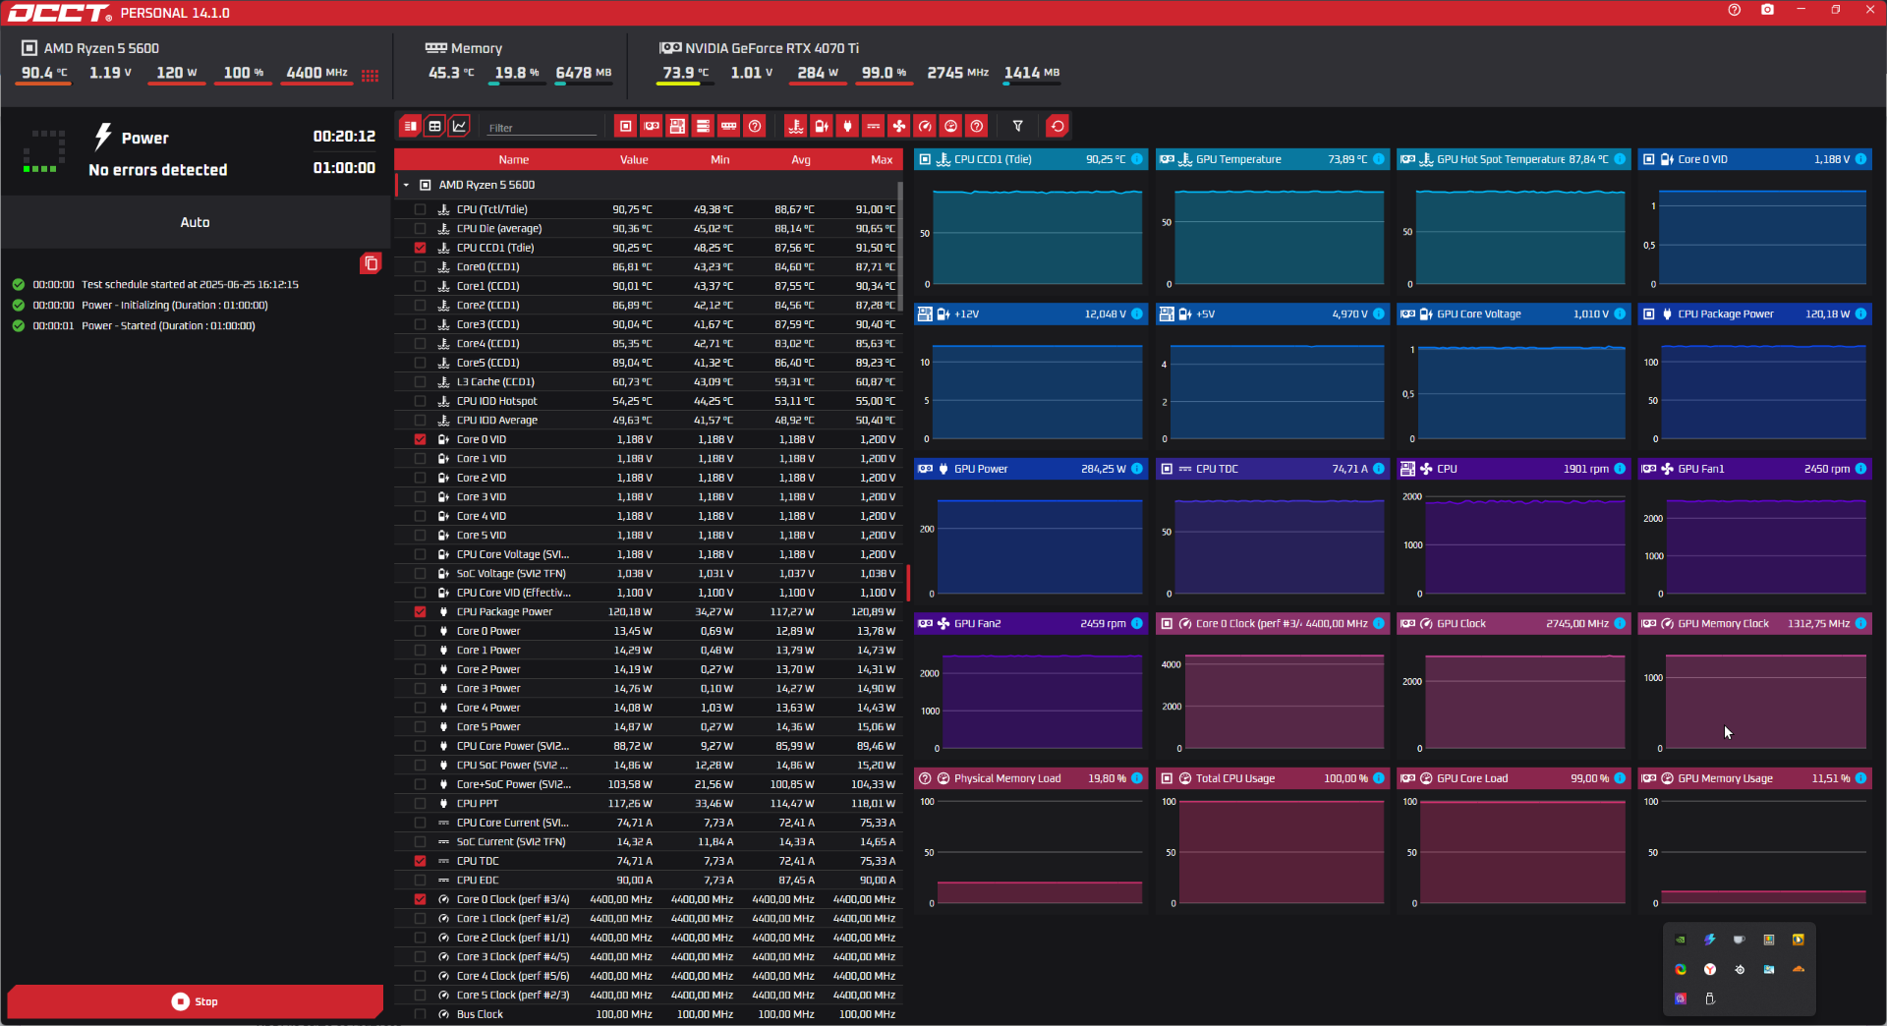The image size is (1887, 1026).
Task: Sort the sensor table by Name
Action: coord(513,160)
